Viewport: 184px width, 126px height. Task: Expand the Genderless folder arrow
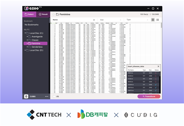click(27, 47)
